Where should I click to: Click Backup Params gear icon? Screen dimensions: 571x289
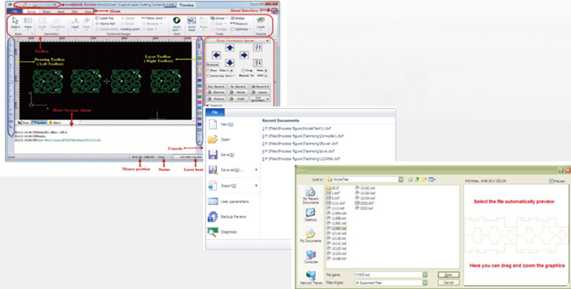212,217
